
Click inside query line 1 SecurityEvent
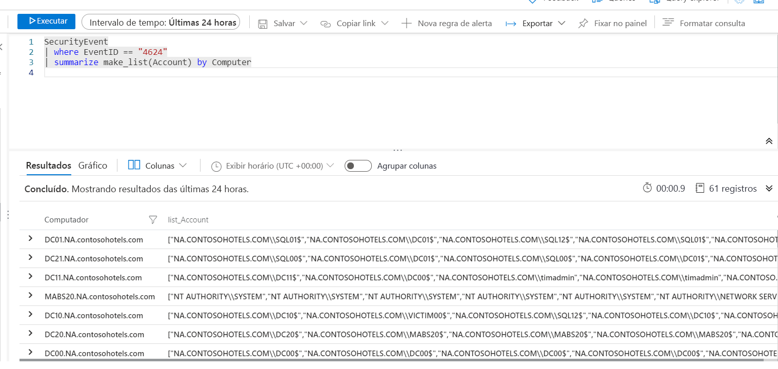tap(76, 42)
